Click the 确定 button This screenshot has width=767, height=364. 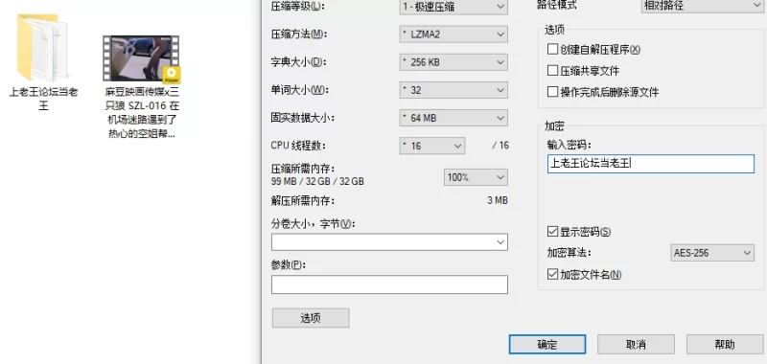(x=547, y=345)
